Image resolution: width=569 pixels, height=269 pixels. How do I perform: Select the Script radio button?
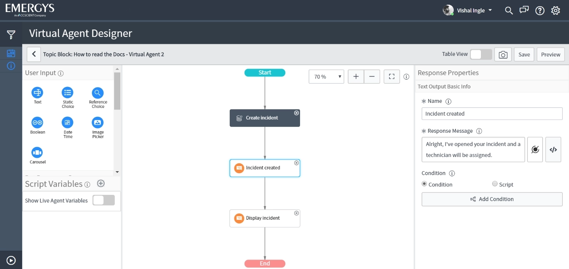(495, 184)
